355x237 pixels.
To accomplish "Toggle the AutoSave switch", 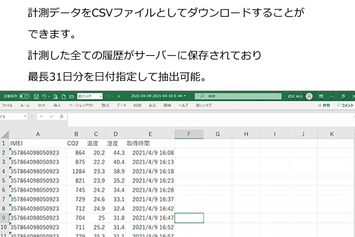I will tap(24, 97).
